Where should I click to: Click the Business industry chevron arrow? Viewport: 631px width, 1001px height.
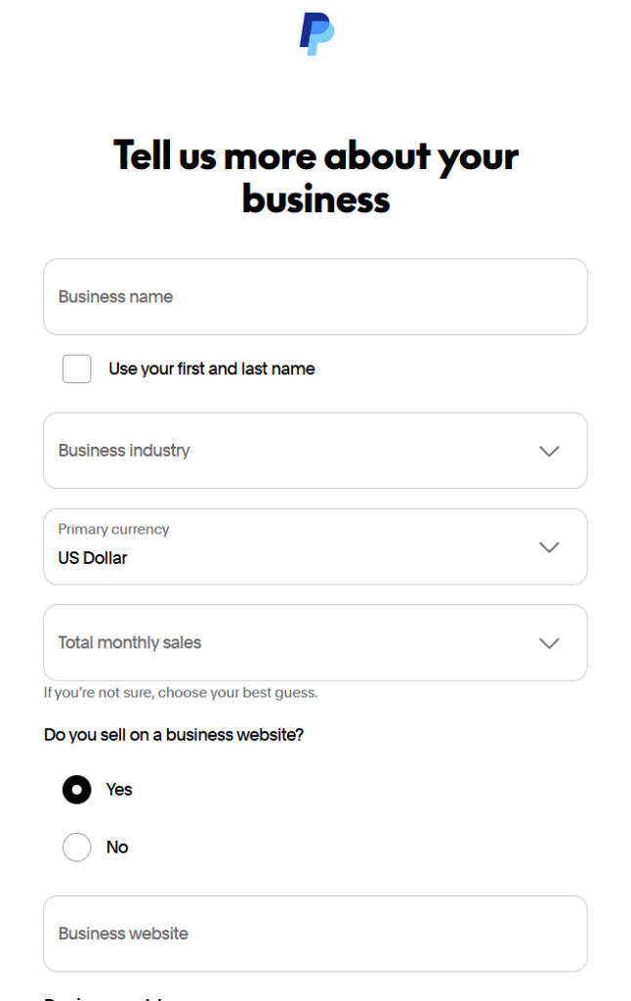pyautogui.click(x=549, y=451)
